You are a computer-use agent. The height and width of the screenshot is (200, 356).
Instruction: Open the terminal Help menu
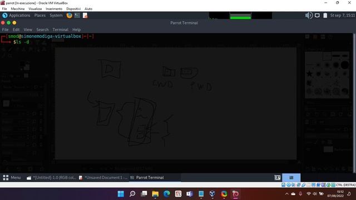[x=77, y=29]
